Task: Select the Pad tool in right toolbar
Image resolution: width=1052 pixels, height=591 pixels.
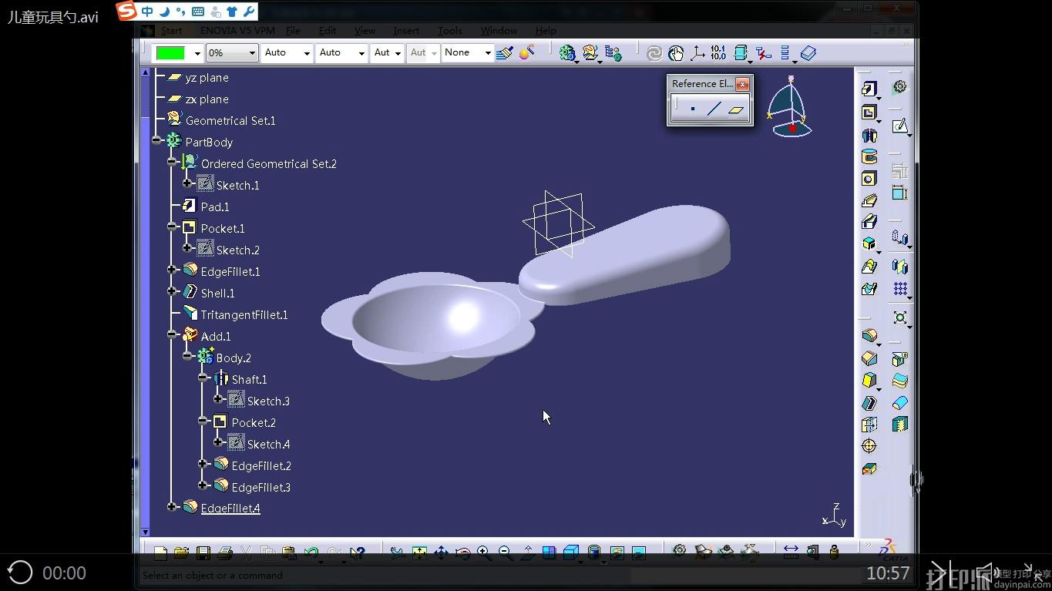Action: pos(869,90)
